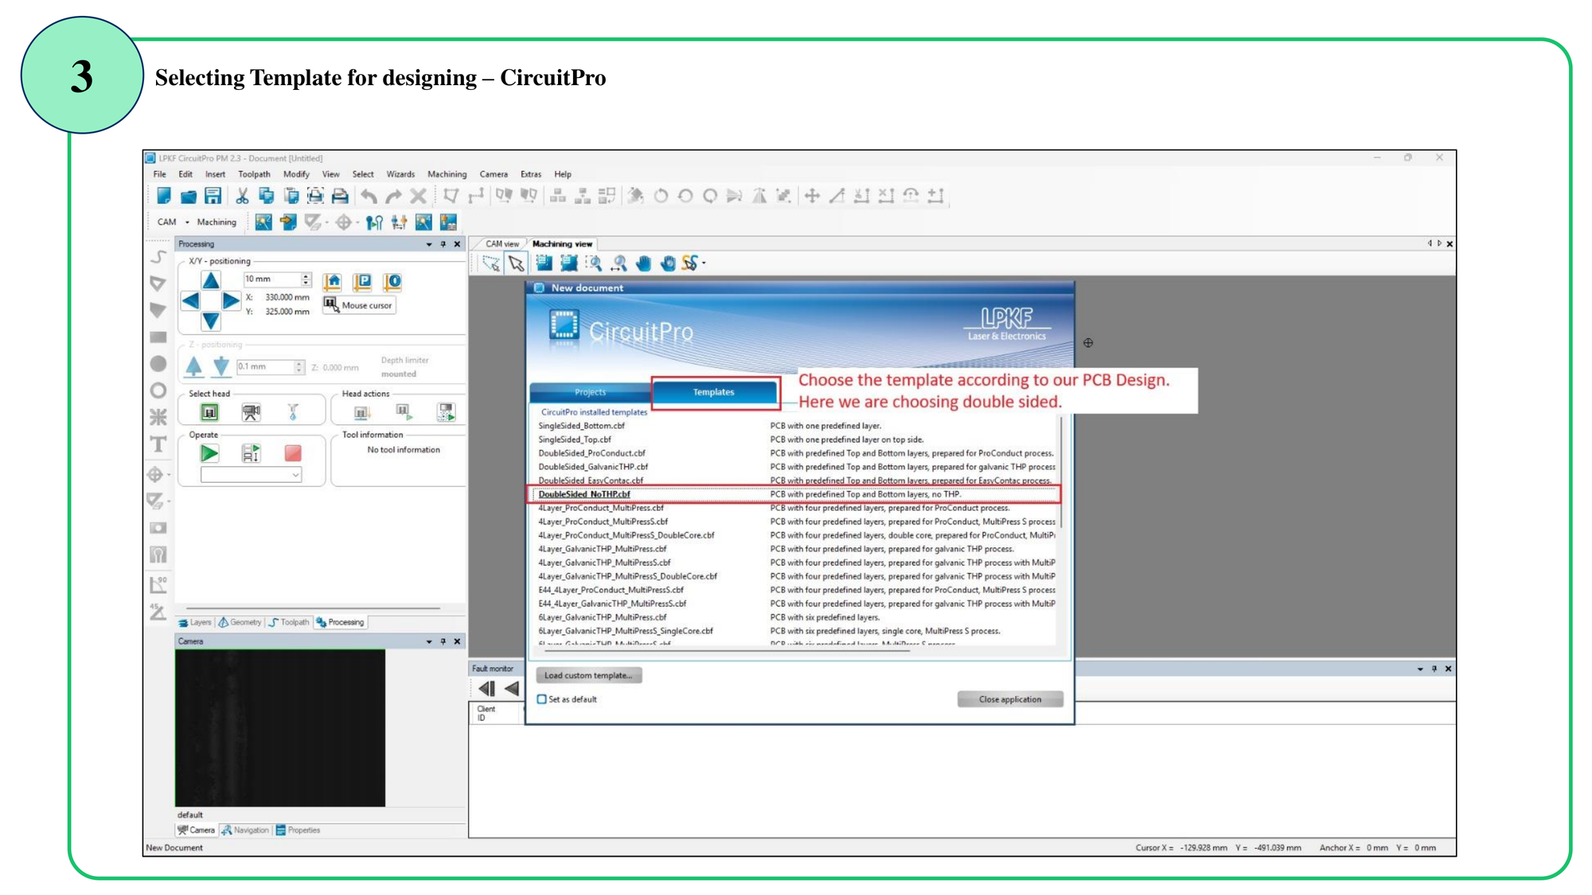Select the camera head icon

coord(251,412)
